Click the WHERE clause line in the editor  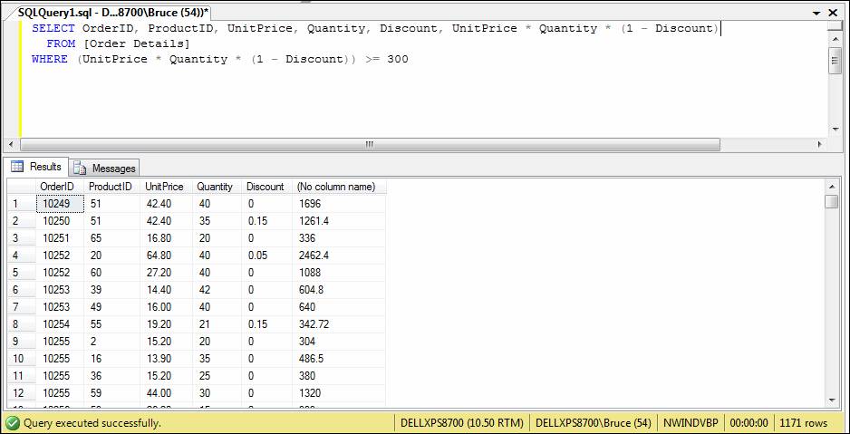pyautogui.click(x=219, y=60)
